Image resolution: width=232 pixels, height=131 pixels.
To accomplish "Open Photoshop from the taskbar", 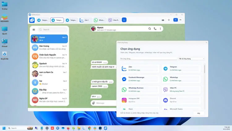I will (100, 128).
